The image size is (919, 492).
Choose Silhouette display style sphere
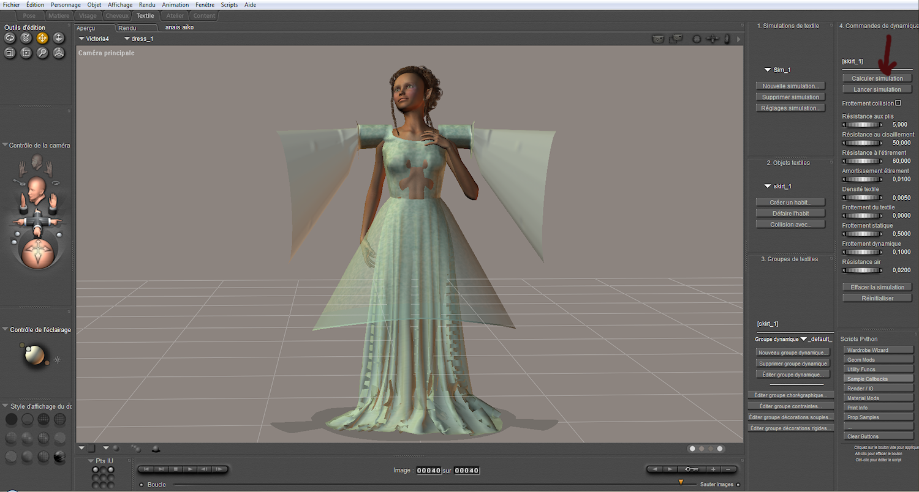tap(11, 419)
